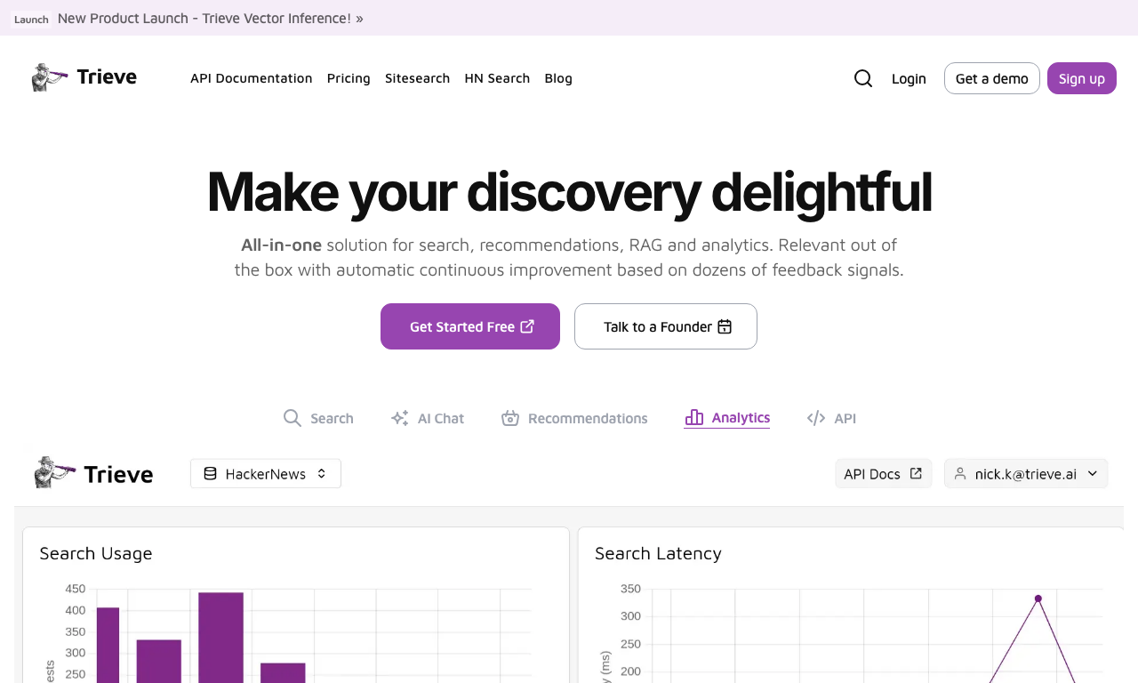Click the peak data point in Search Latency
The height and width of the screenshot is (683, 1138).
click(1038, 599)
